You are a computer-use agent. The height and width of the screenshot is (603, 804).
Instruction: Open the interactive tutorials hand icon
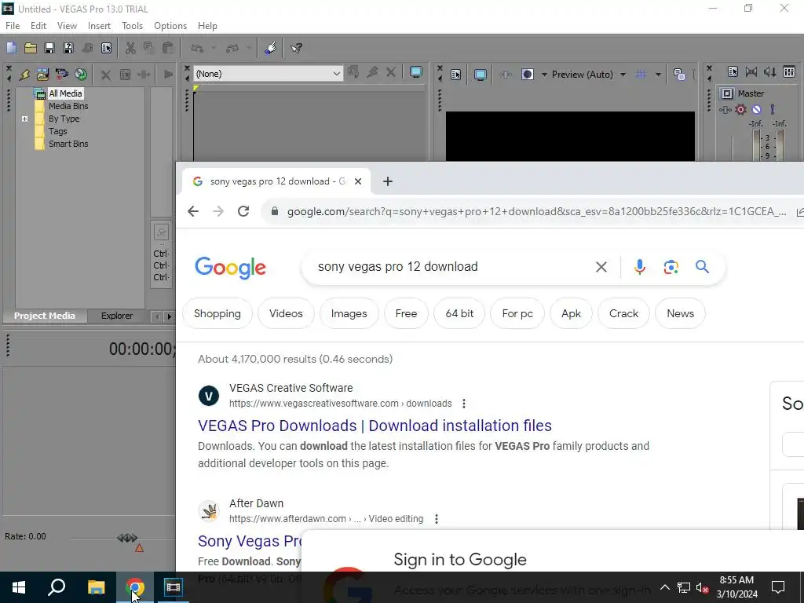[270, 48]
